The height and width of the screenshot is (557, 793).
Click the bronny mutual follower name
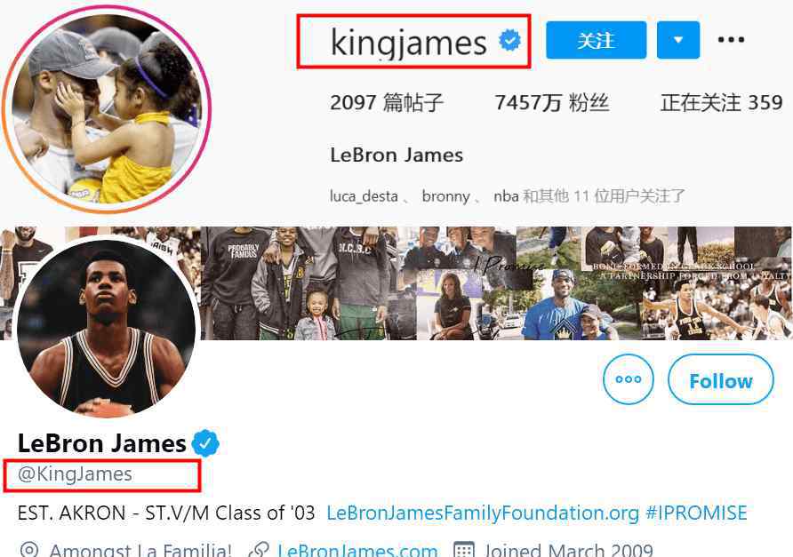(445, 196)
